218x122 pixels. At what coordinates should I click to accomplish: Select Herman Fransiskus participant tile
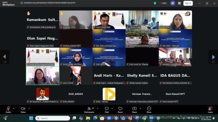pos(142,94)
